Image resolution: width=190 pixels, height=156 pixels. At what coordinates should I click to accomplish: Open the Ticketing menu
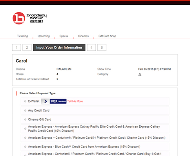(22, 36)
